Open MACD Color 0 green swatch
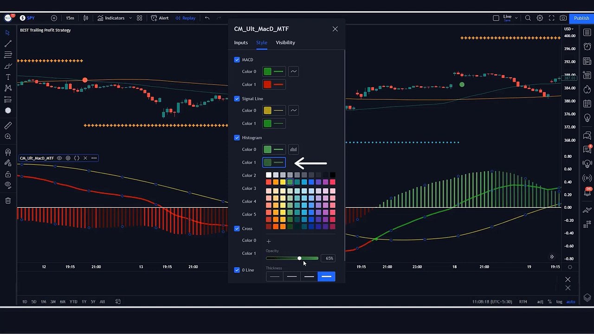The width and height of the screenshot is (594, 334). (267, 71)
